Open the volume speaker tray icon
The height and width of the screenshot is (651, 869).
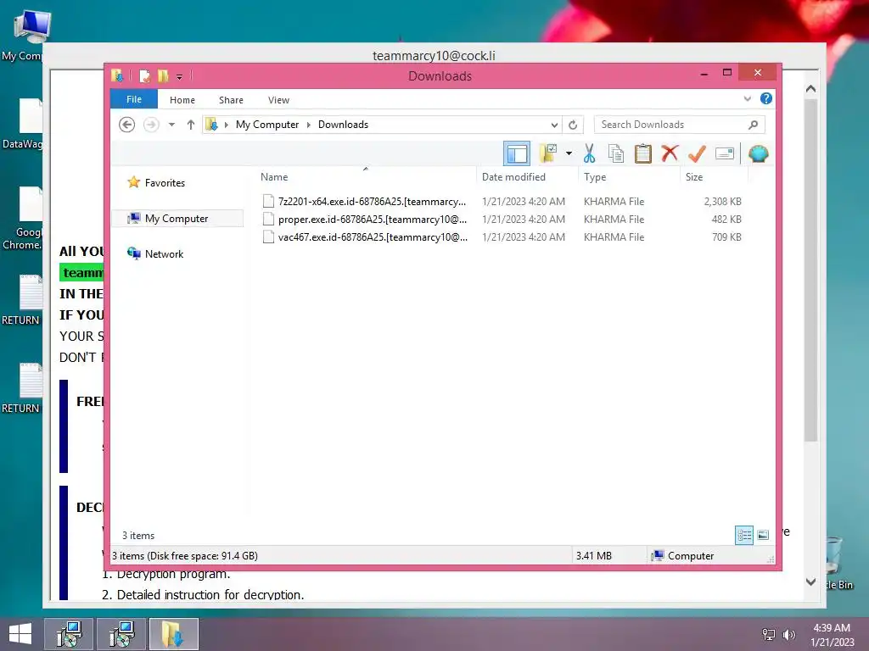click(788, 634)
